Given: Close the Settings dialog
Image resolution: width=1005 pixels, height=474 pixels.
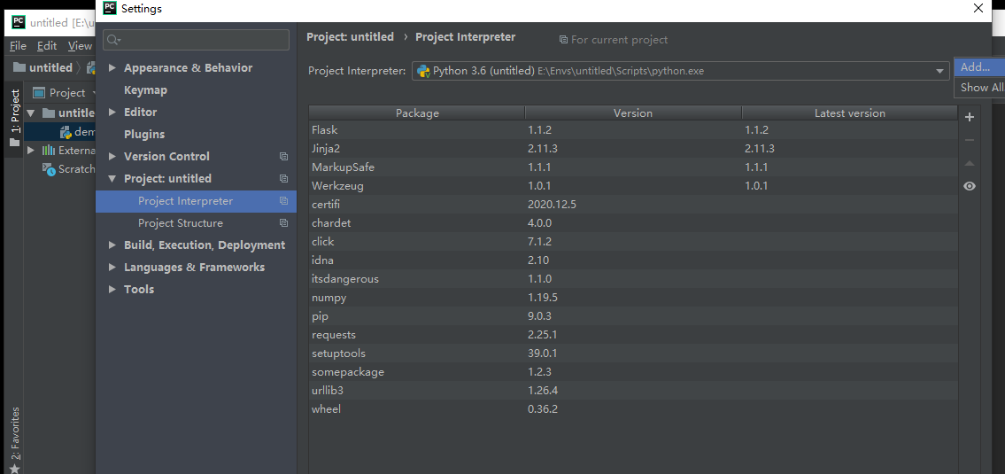Looking at the screenshot, I should click(x=978, y=8).
